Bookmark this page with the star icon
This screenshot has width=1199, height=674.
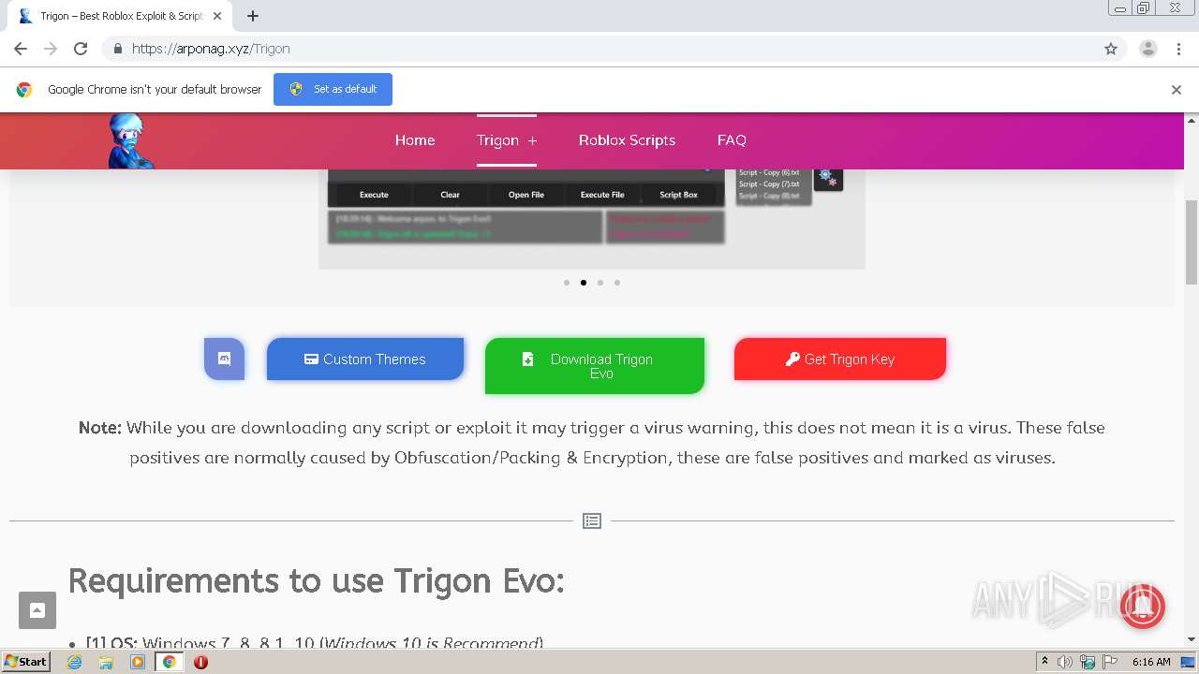(1111, 49)
